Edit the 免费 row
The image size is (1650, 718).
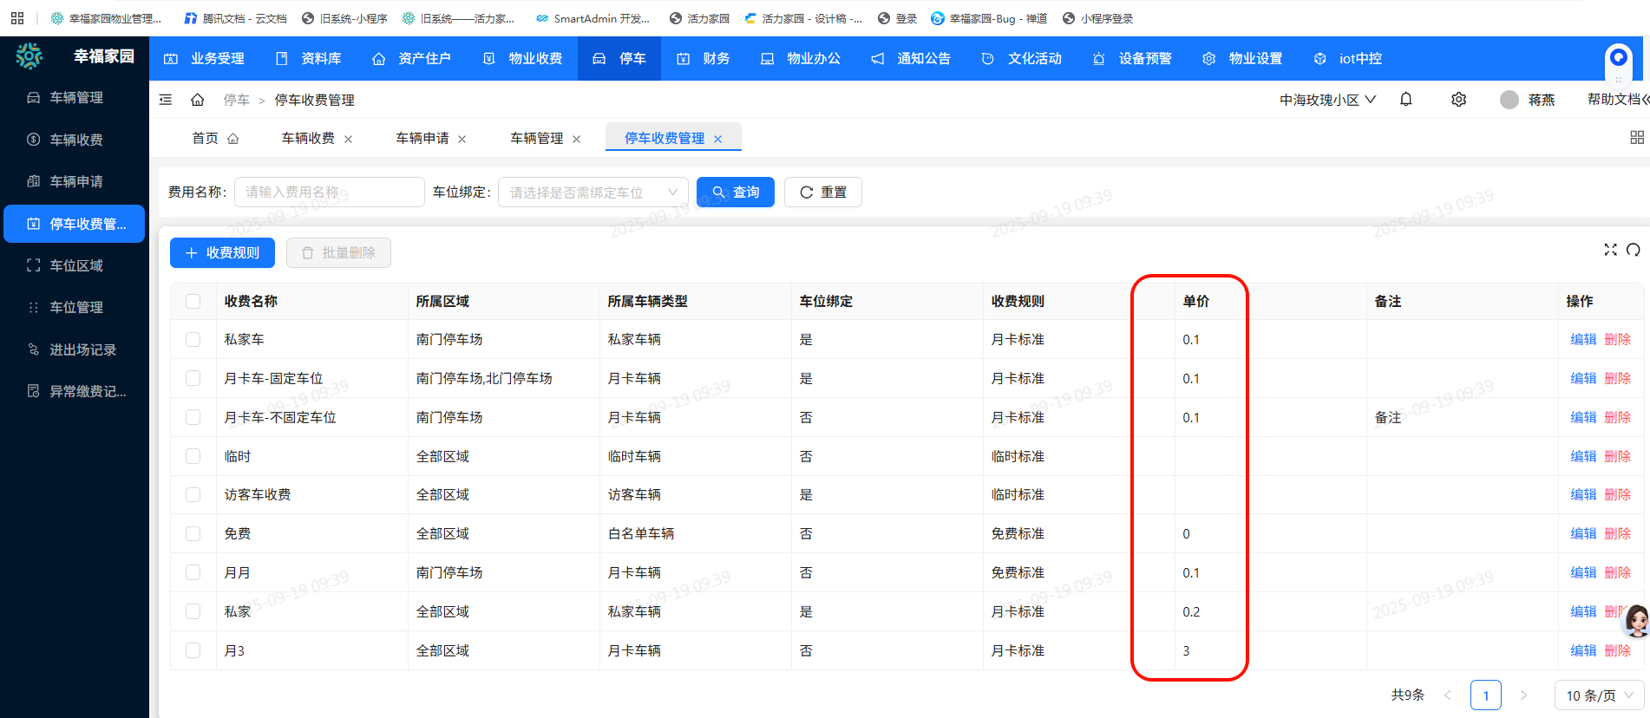pos(1583,533)
